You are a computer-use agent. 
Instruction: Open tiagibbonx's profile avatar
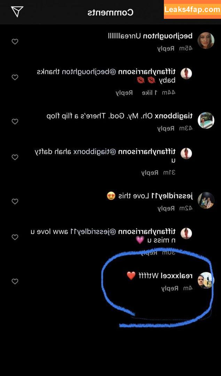(206, 120)
